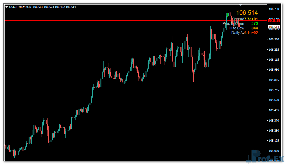Click the yellow 844 value

(x=255, y=28)
